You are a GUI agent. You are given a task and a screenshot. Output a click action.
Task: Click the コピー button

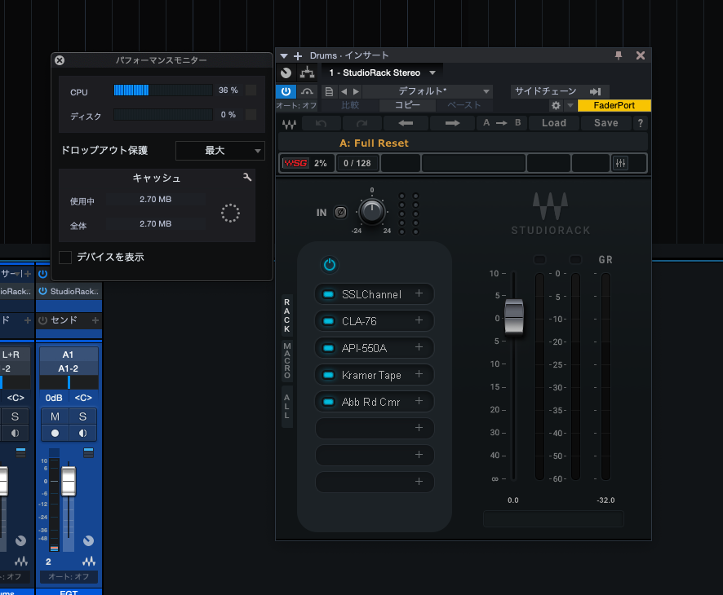(407, 105)
